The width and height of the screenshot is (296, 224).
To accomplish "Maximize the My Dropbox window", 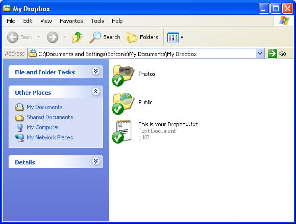I will 276,8.
